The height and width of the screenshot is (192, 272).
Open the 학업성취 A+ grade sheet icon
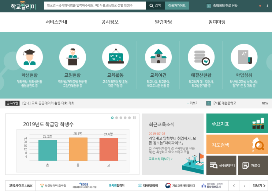pos(244,57)
